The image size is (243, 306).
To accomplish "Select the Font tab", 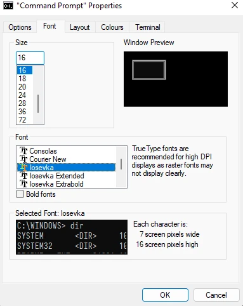I will coord(49,26).
